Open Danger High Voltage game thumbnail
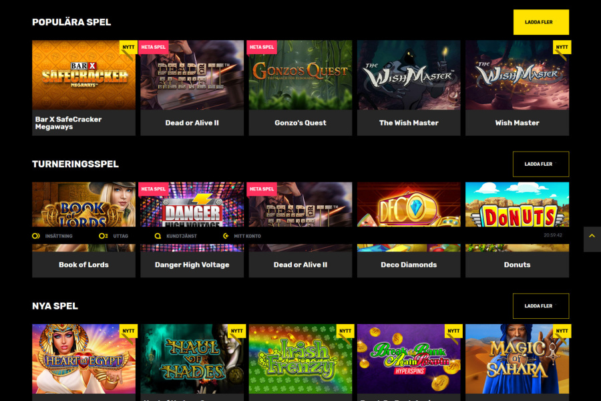Screen dimensions: 601x401 pyautogui.click(x=192, y=205)
